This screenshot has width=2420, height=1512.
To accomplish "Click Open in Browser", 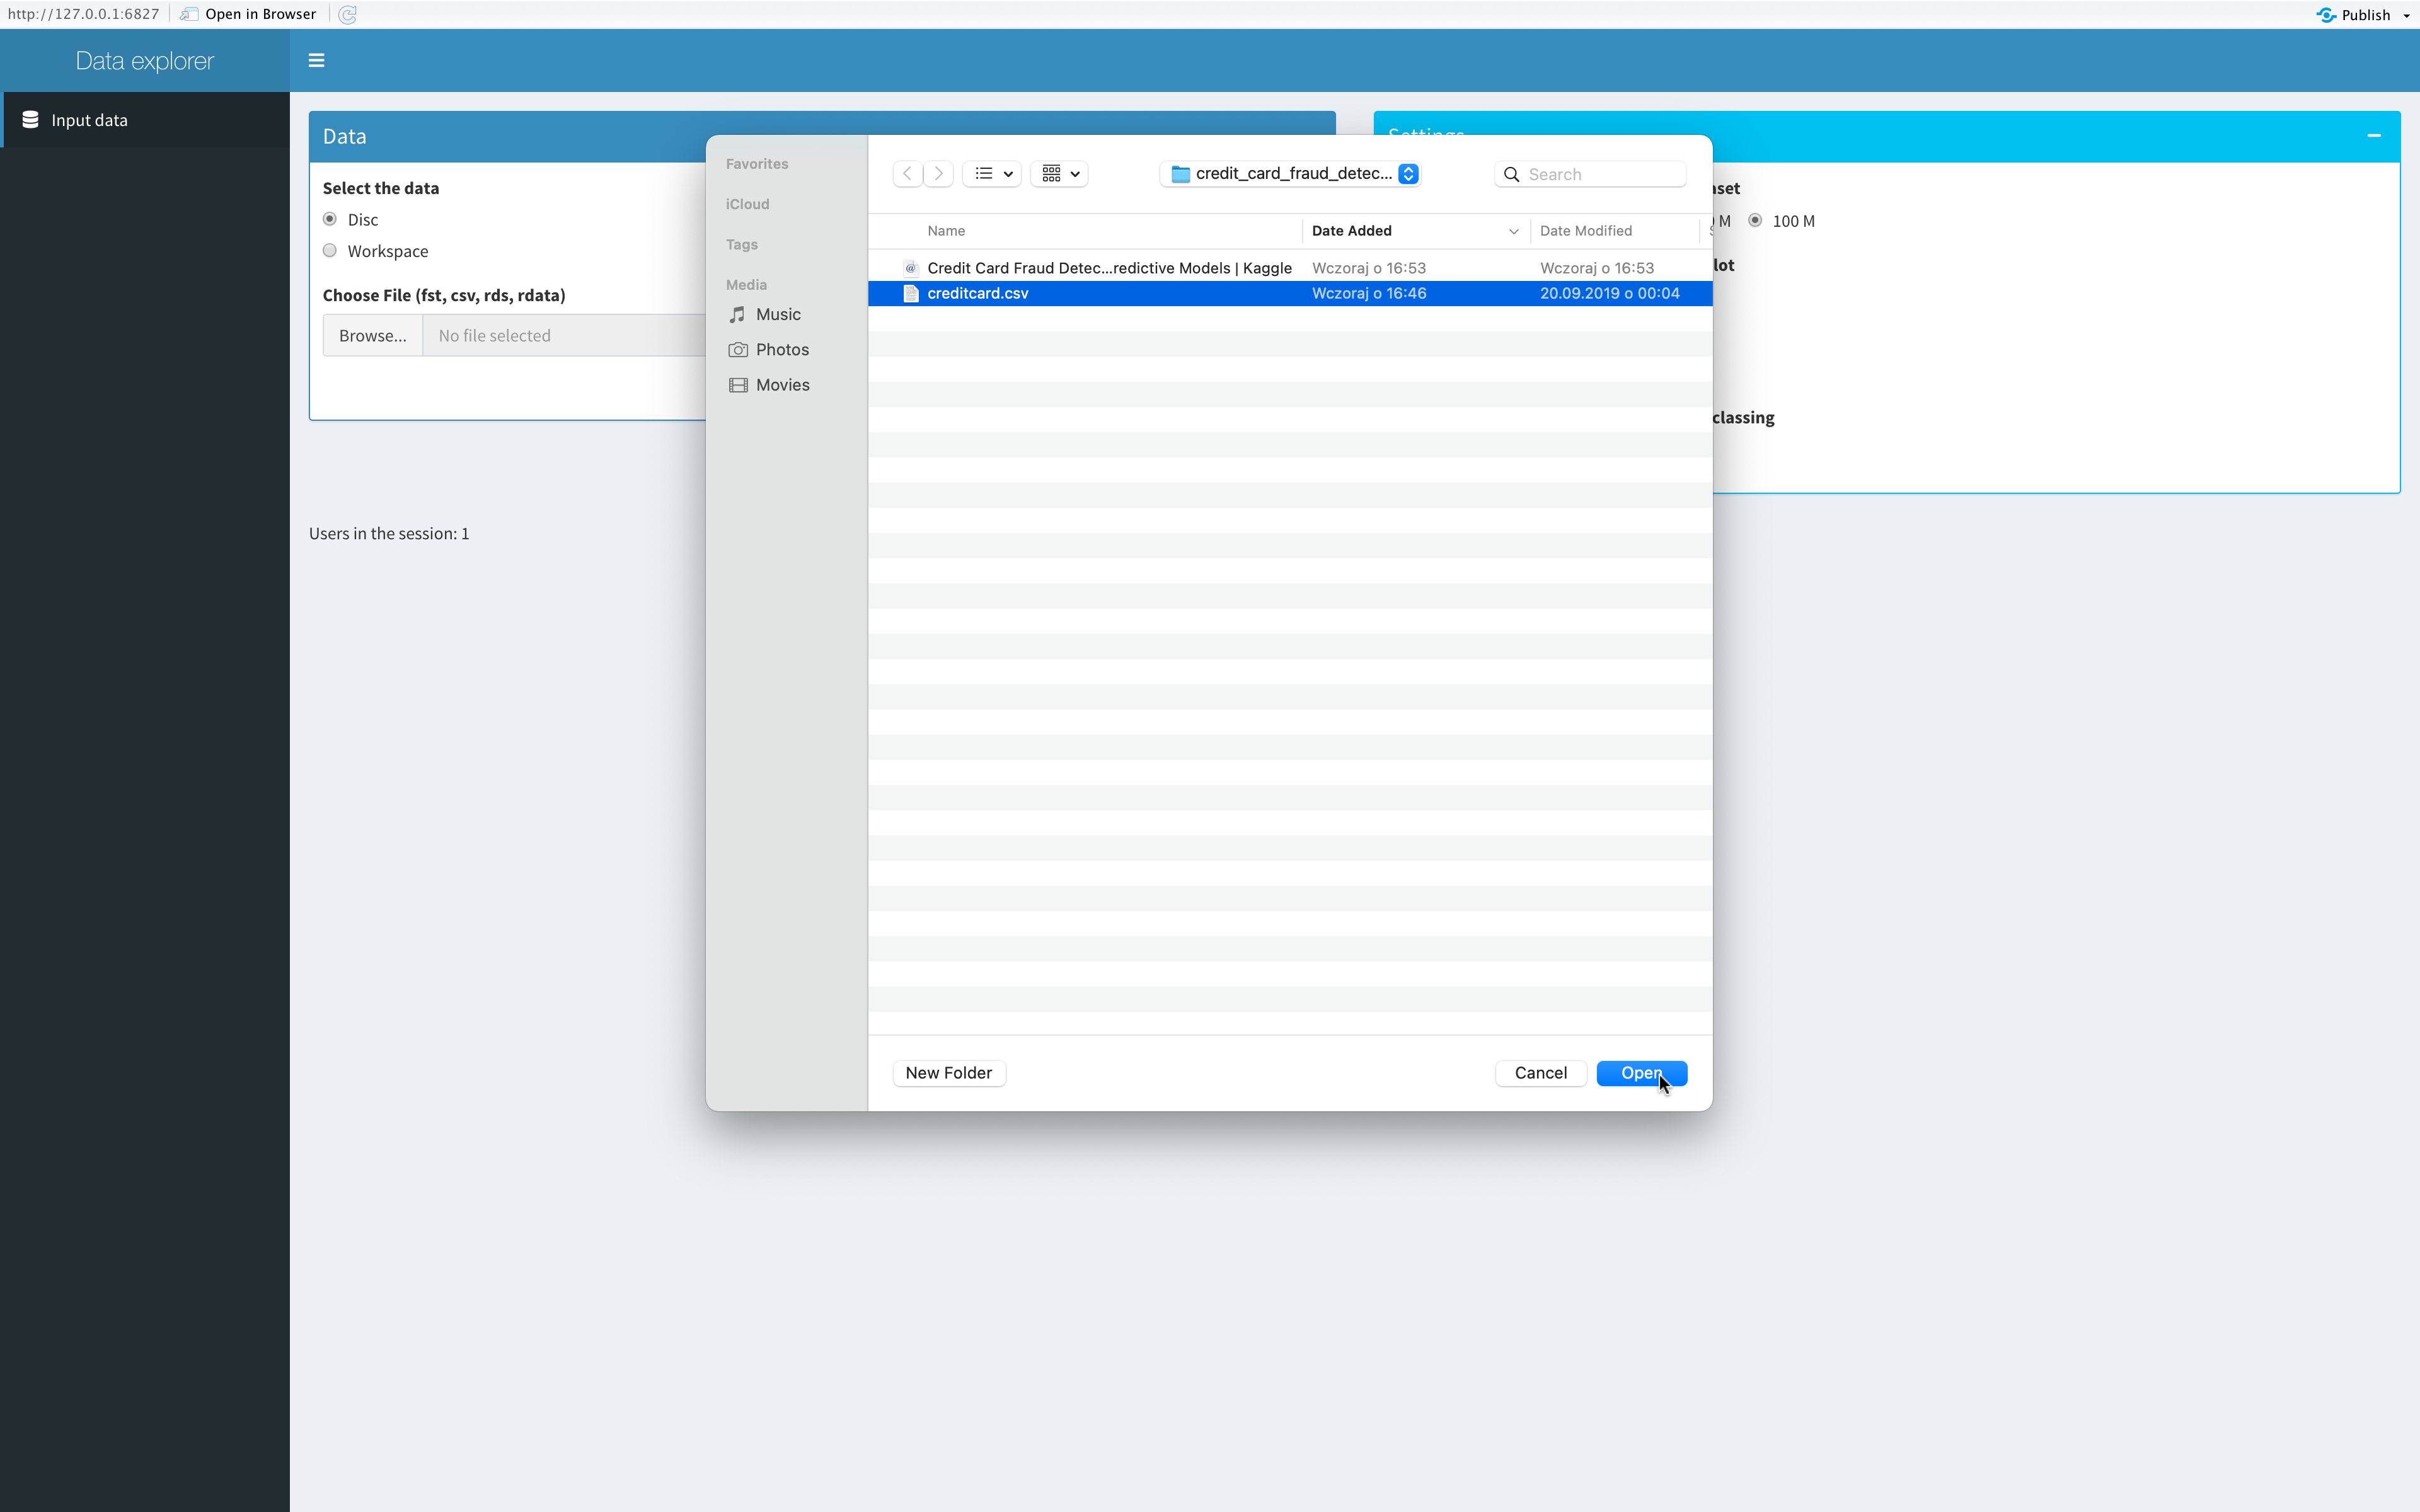I will pyautogui.click(x=260, y=14).
